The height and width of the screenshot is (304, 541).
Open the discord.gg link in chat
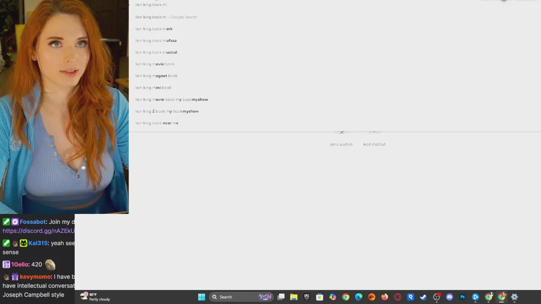coord(38,231)
